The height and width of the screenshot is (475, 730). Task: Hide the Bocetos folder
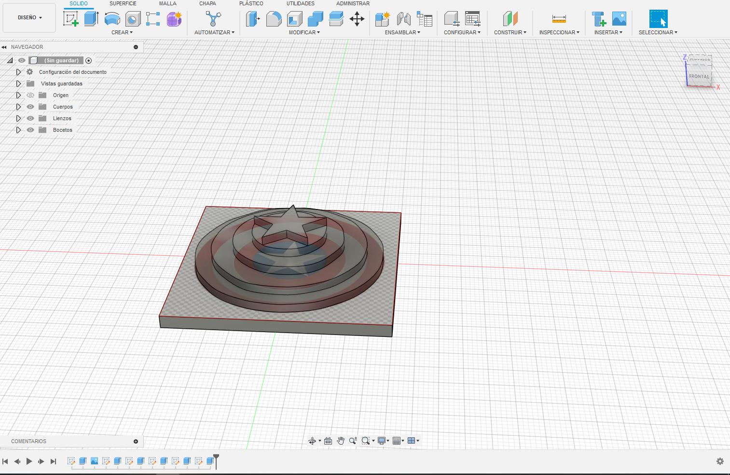click(30, 130)
